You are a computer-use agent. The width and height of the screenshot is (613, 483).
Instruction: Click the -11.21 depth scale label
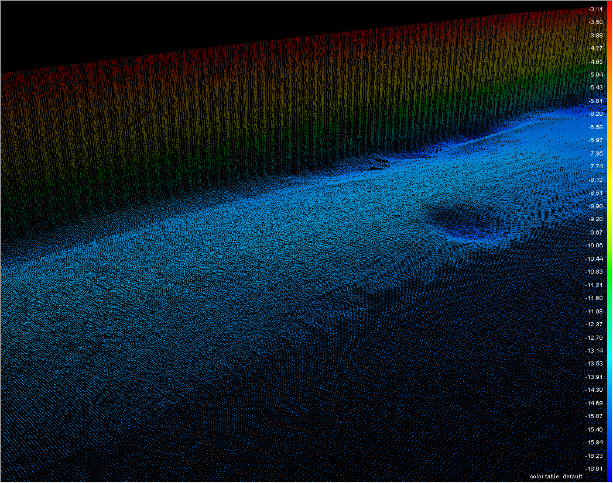pos(594,285)
